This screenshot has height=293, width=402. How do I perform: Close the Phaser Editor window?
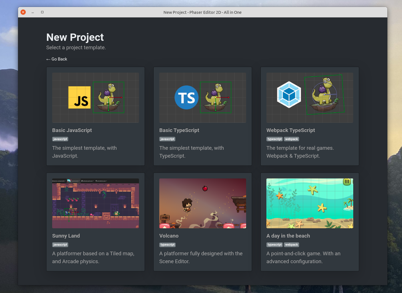pos(23,12)
